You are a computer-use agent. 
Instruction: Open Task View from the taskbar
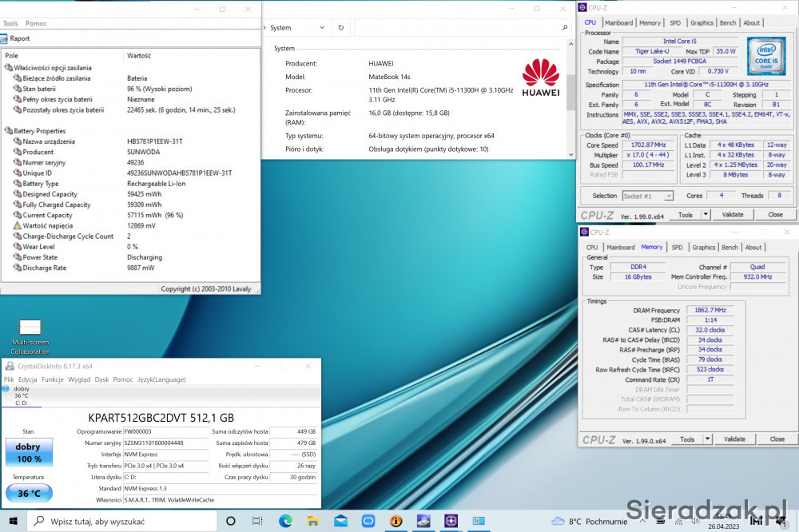coord(257,521)
